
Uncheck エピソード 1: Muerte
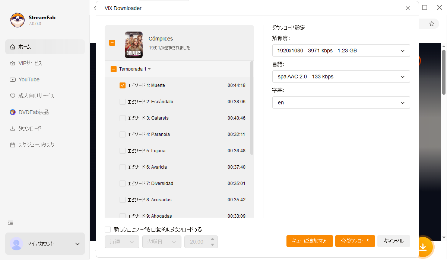(x=123, y=85)
